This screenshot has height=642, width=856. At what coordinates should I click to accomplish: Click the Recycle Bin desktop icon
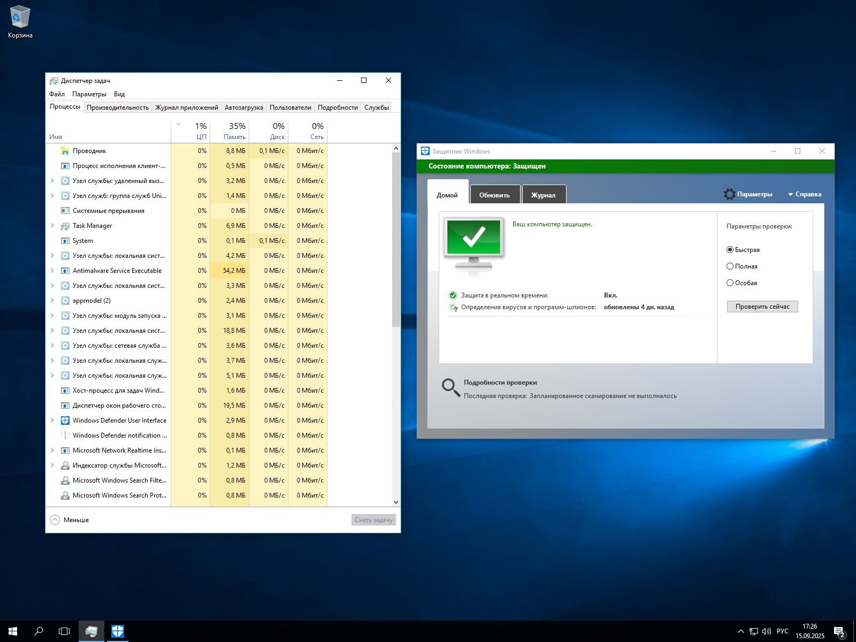(20, 18)
